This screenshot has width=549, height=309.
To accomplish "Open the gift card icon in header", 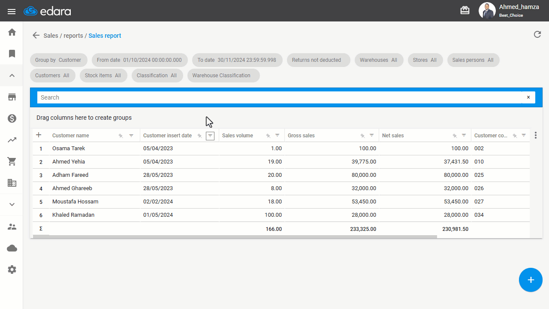I will [x=465, y=11].
